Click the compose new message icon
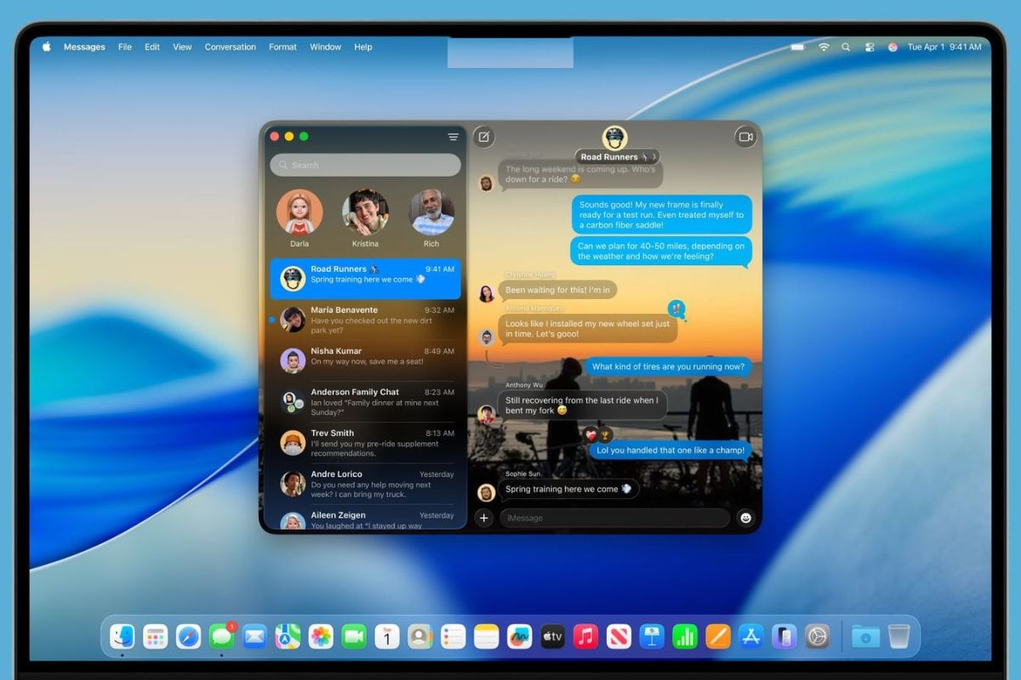The height and width of the screenshot is (680, 1021). point(483,136)
